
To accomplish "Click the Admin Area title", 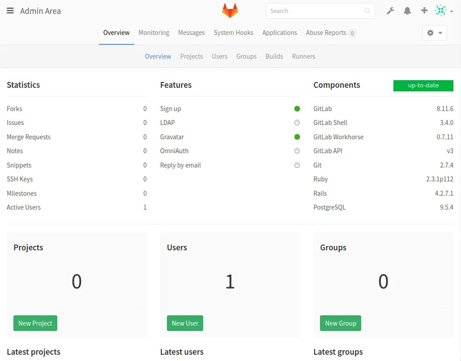I will [x=40, y=11].
